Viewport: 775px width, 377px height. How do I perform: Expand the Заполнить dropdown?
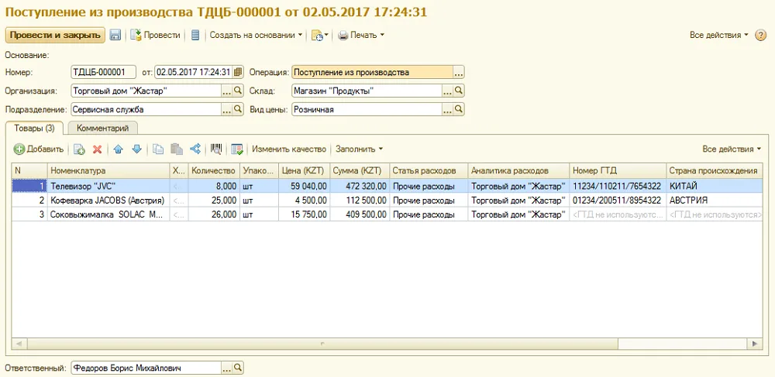360,149
